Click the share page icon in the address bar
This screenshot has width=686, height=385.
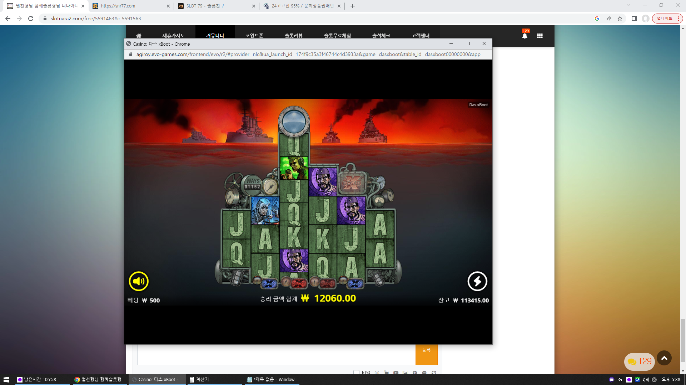click(x=608, y=19)
